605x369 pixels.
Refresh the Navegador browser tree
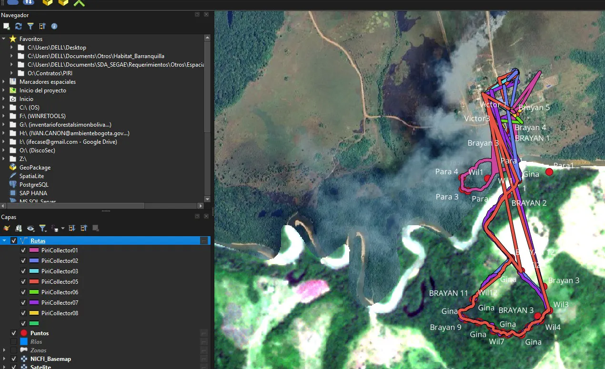19,27
